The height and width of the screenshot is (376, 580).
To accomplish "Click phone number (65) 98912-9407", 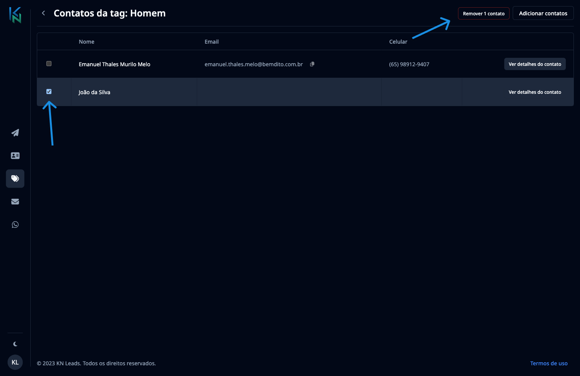I will point(409,64).
